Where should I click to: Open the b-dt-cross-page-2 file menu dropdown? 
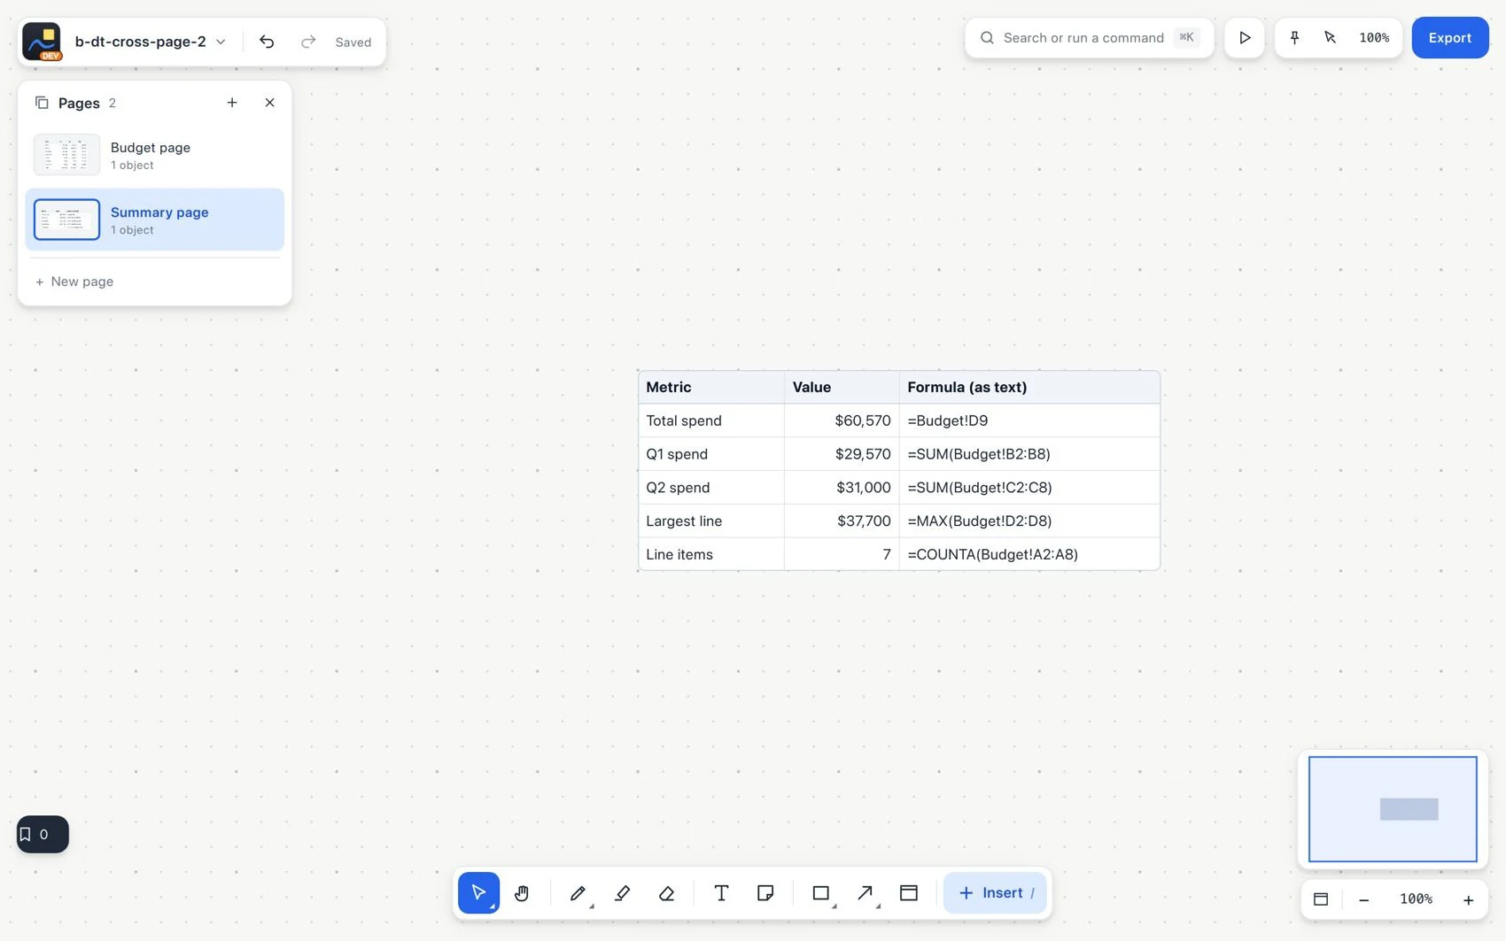[150, 42]
